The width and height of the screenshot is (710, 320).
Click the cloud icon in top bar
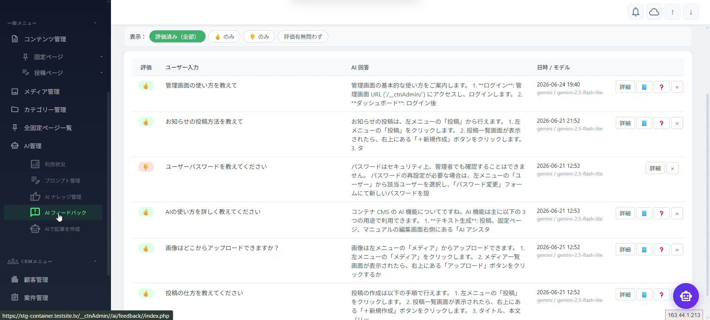click(654, 12)
